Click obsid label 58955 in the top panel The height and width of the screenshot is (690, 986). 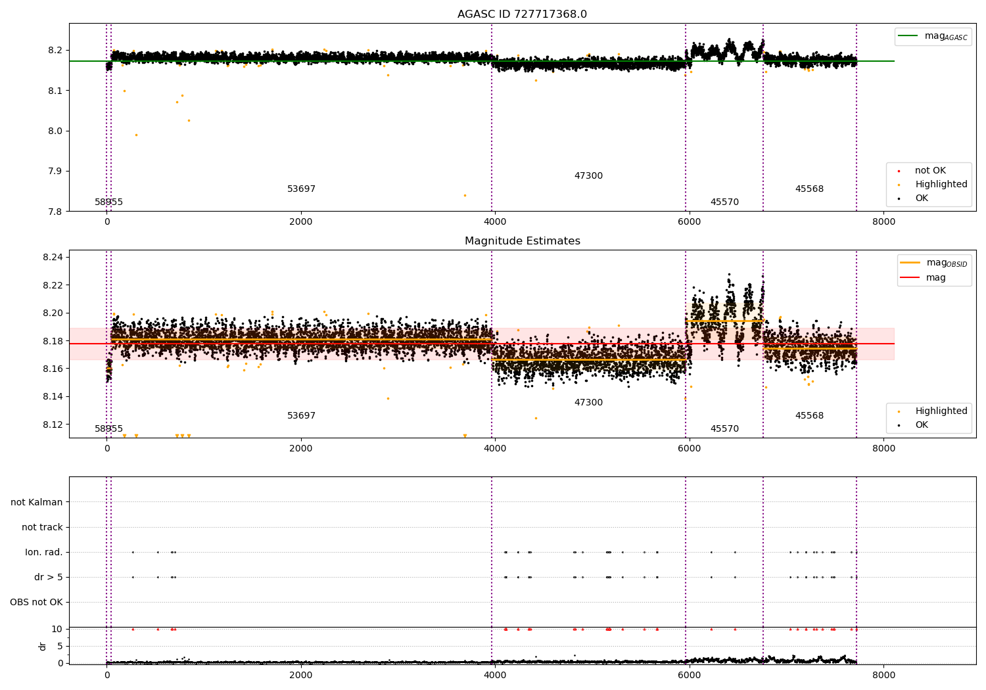[x=108, y=202]
